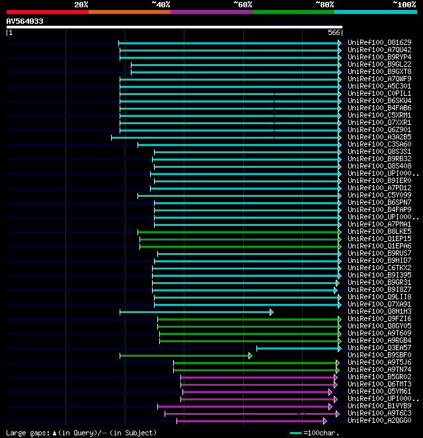Click the UniRef100_A9T6C3 label
Image resolution: width=423 pixels, height=438 pixels.
click(x=379, y=413)
